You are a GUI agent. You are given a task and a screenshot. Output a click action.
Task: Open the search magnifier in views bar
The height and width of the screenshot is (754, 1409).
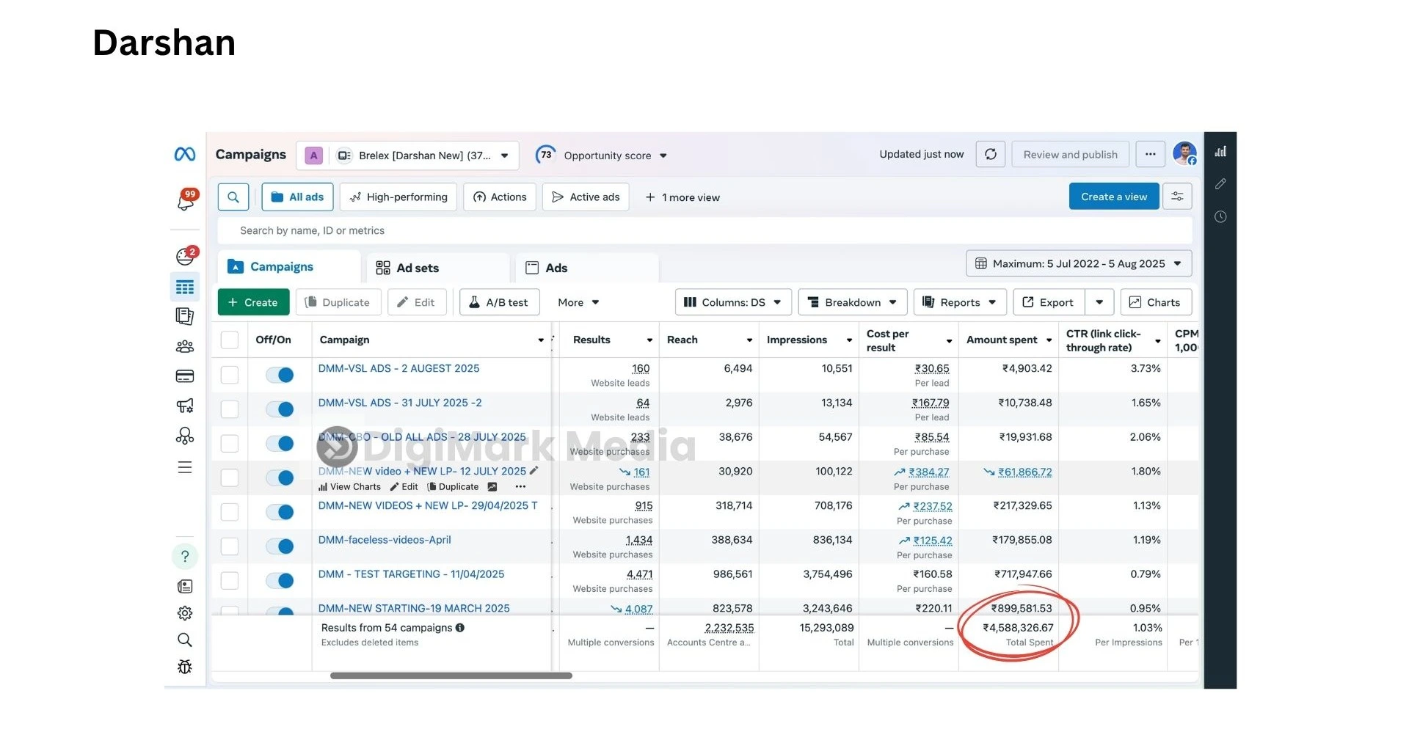(233, 197)
